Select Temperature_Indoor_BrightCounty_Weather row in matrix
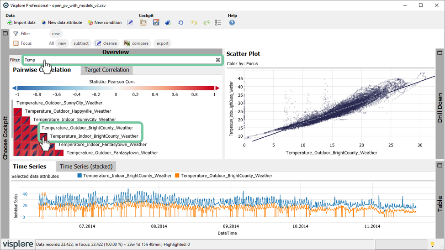 tap(94, 136)
